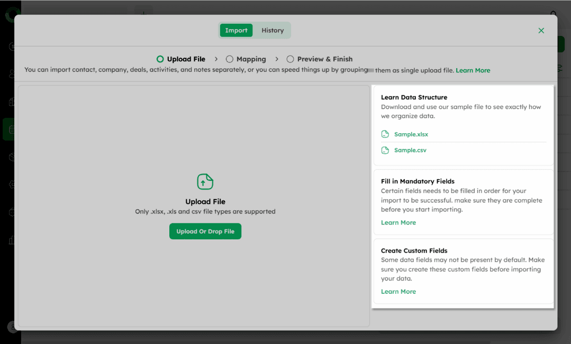Viewport: 571px width, 344px height.
Task: Open Learn More under Fill in Mandatory Fields
Action: click(398, 222)
